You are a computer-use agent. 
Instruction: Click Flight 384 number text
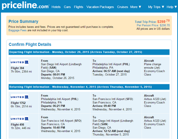(x=17, y=68)
